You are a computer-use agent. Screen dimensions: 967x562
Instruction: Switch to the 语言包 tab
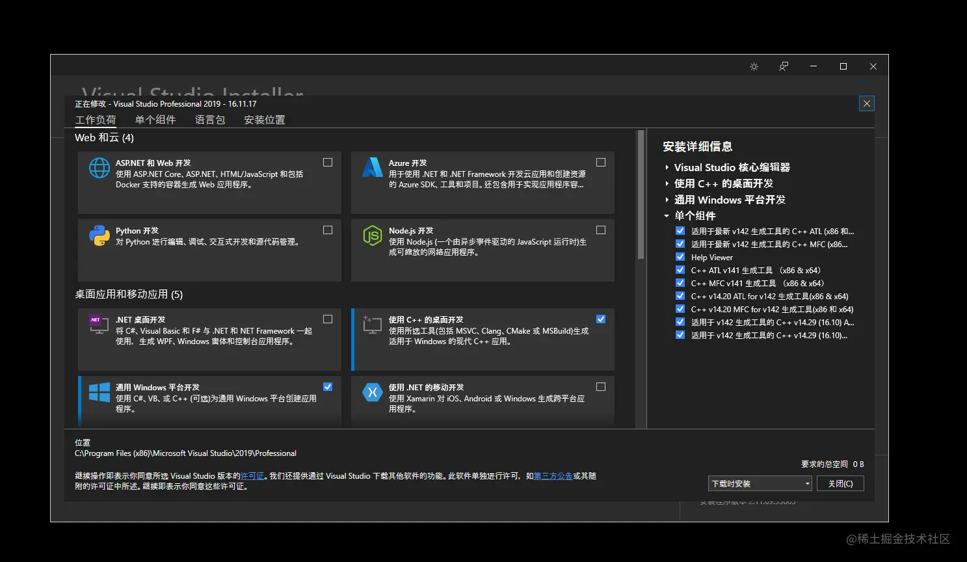[210, 120]
